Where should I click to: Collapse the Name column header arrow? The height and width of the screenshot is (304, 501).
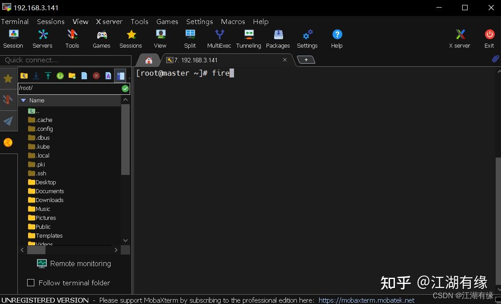click(23, 100)
